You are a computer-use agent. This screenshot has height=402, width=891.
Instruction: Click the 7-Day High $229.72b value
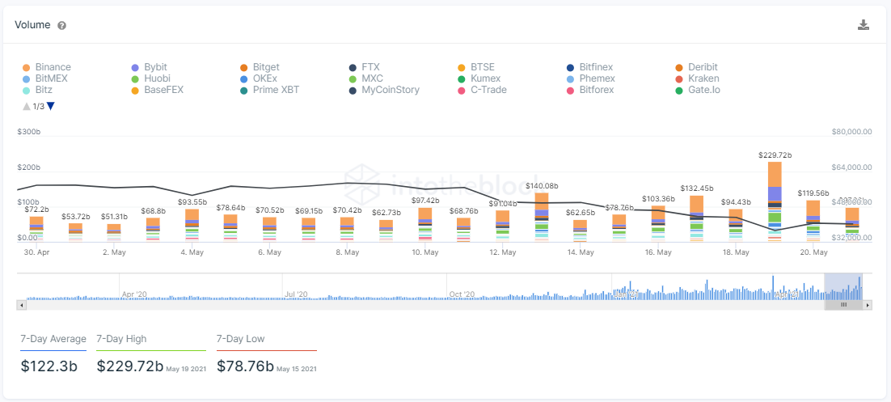point(130,366)
